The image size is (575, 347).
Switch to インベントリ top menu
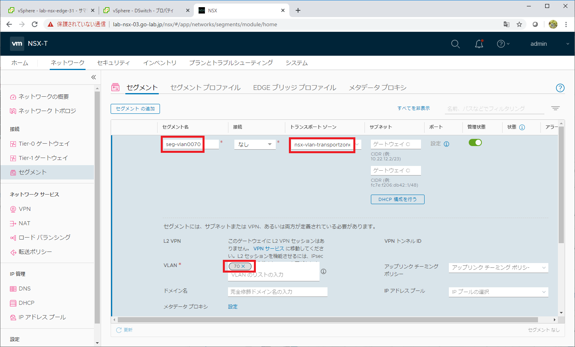coord(160,63)
